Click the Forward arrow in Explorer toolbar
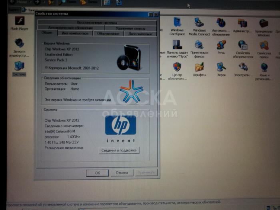The width and height of the screenshot is (280, 210). pyautogui.click(x=37, y=2)
